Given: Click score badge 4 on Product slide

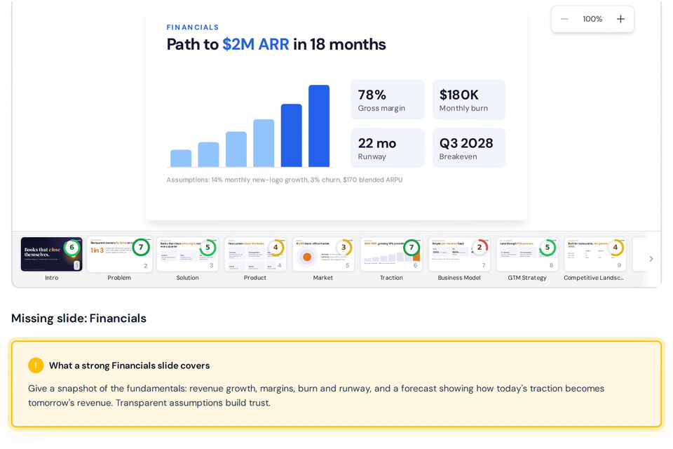Looking at the screenshot, I should (276, 248).
